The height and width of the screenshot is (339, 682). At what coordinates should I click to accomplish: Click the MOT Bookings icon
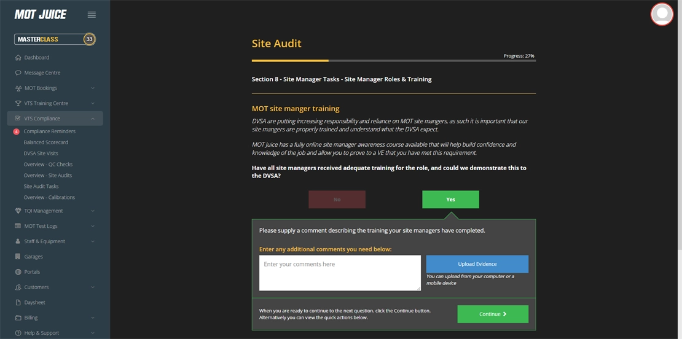(18, 88)
